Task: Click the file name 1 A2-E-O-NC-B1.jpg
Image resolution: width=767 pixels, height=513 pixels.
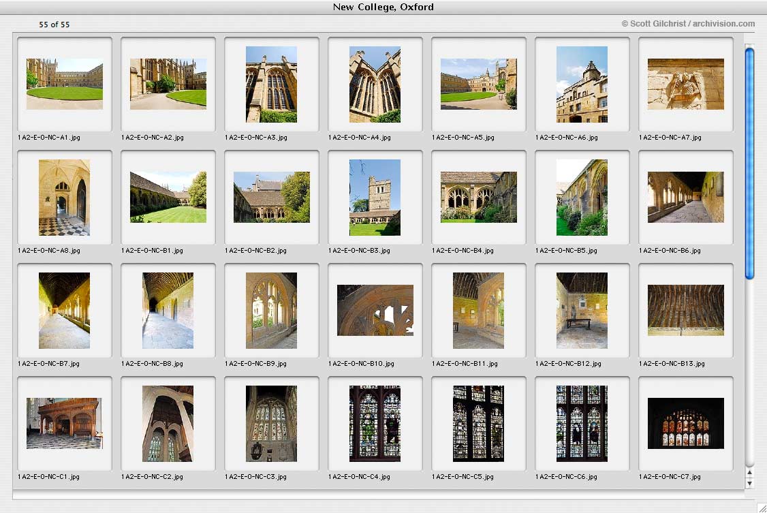Action: coord(152,251)
